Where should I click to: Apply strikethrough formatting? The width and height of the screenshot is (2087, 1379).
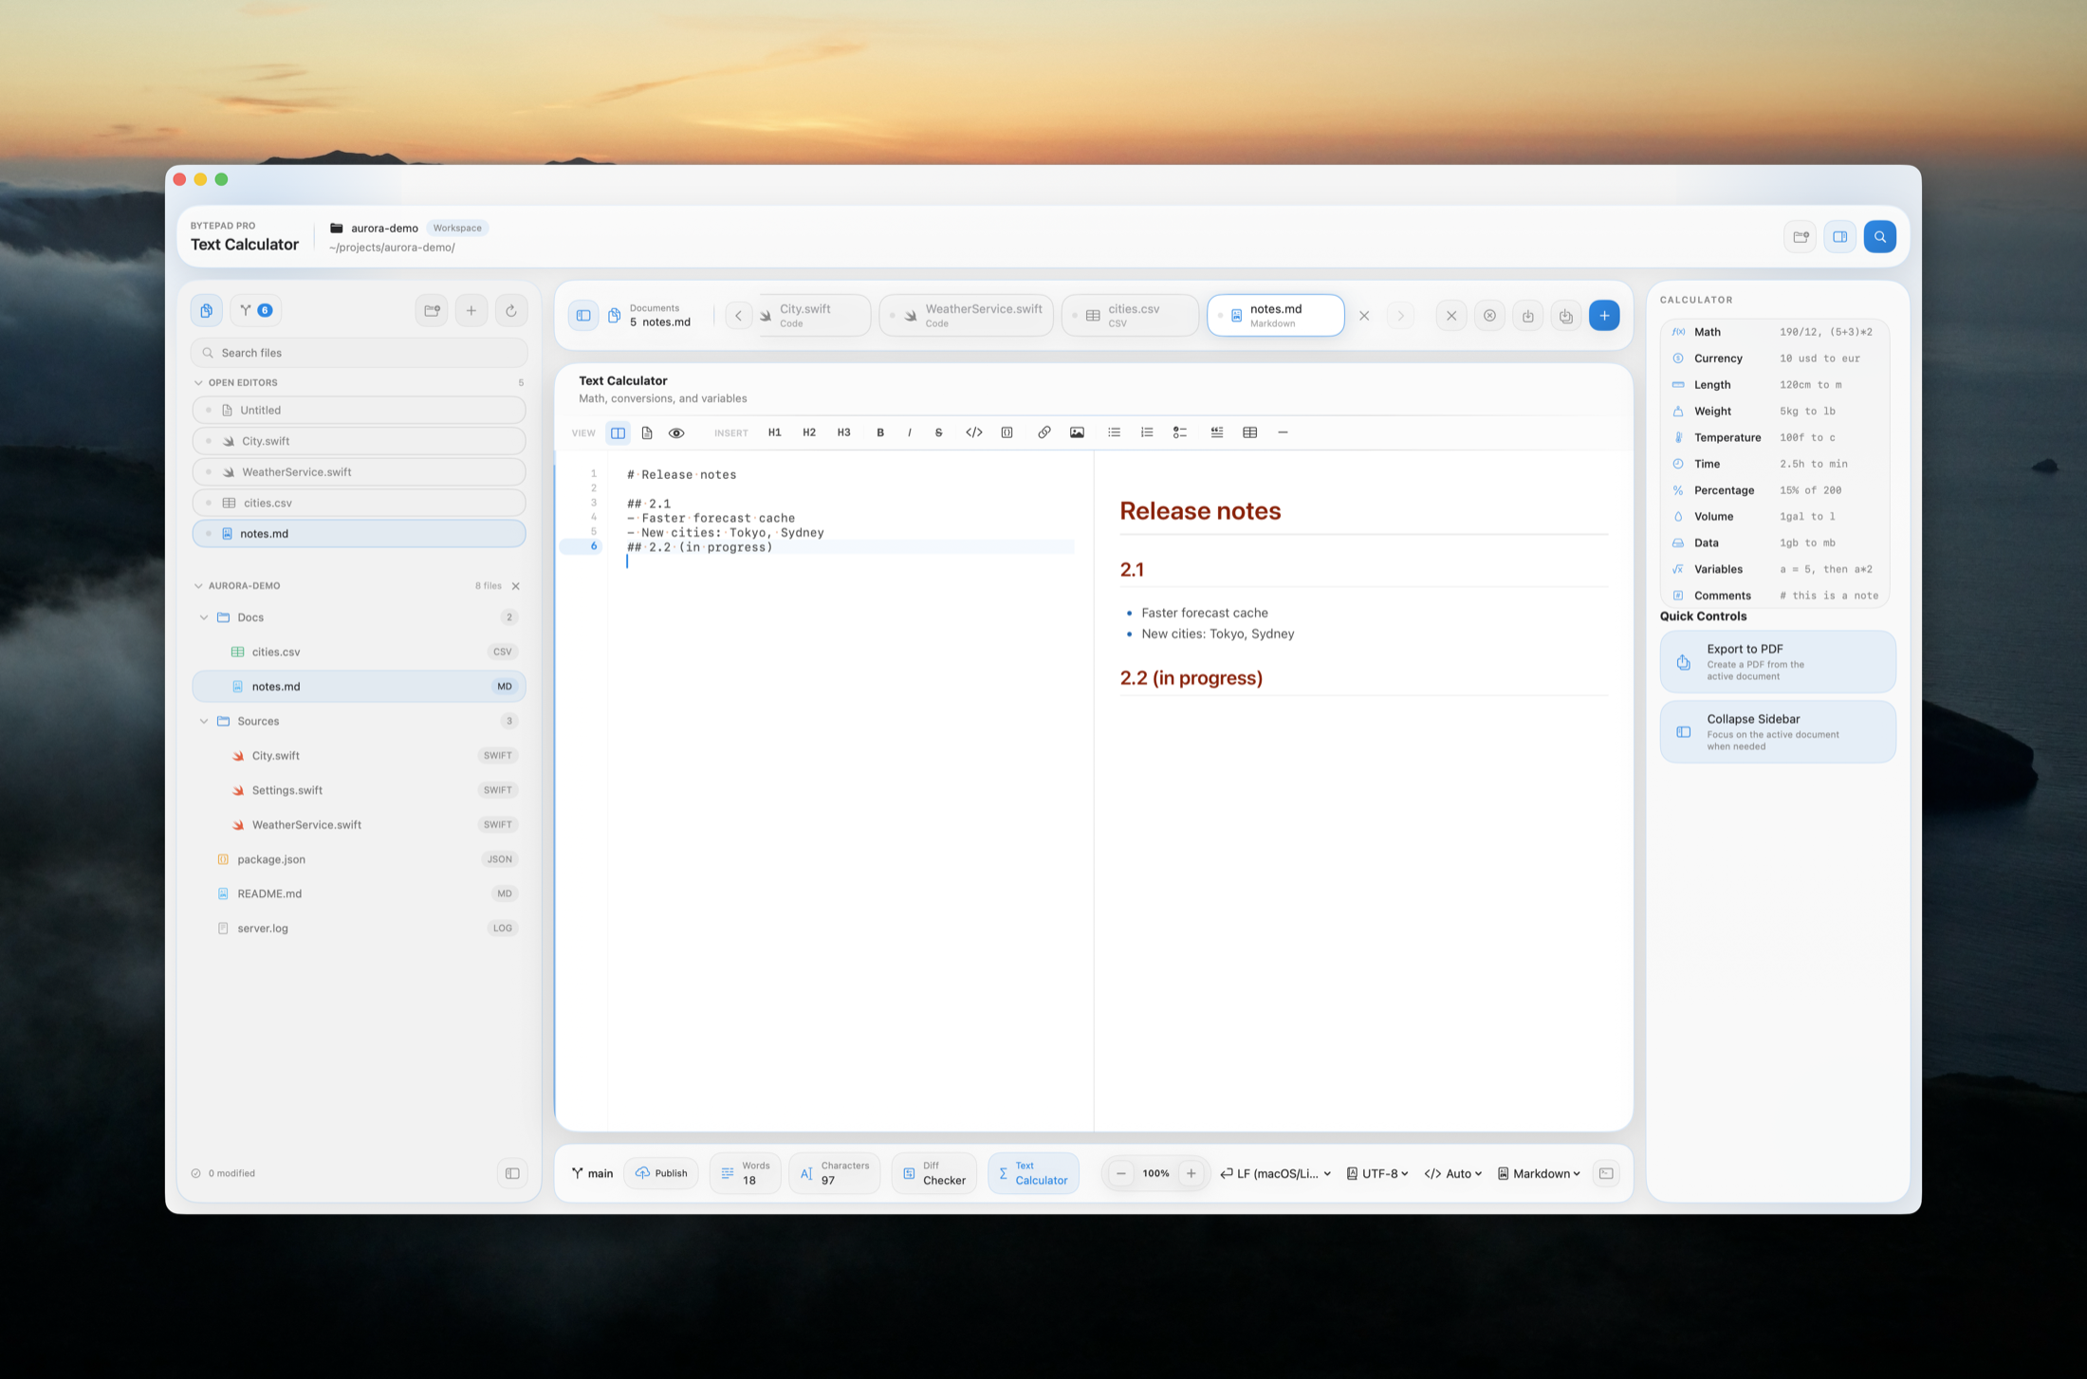(939, 432)
